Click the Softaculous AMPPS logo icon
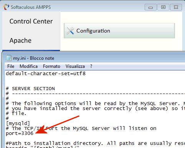 (x=6, y=7)
